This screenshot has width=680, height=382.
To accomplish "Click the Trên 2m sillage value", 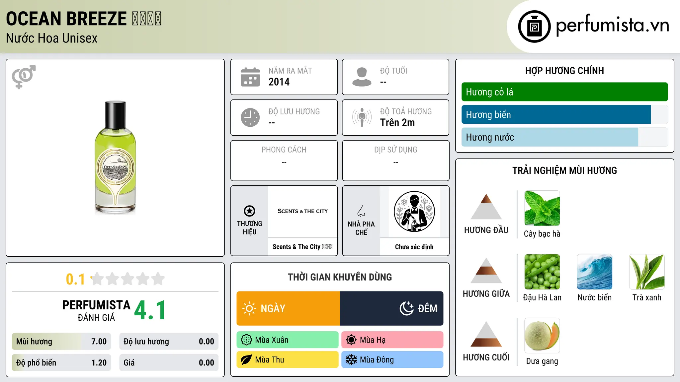I will pyautogui.click(x=397, y=123).
